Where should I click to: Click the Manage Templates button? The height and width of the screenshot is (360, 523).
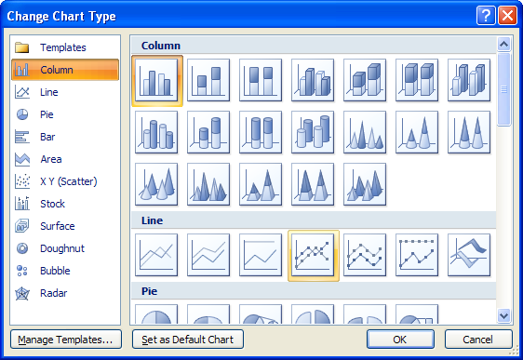pyautogui.click(x=66, y=340)
